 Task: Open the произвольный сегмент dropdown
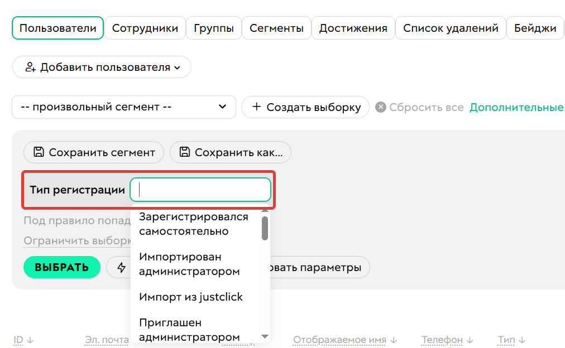(123, 107)
